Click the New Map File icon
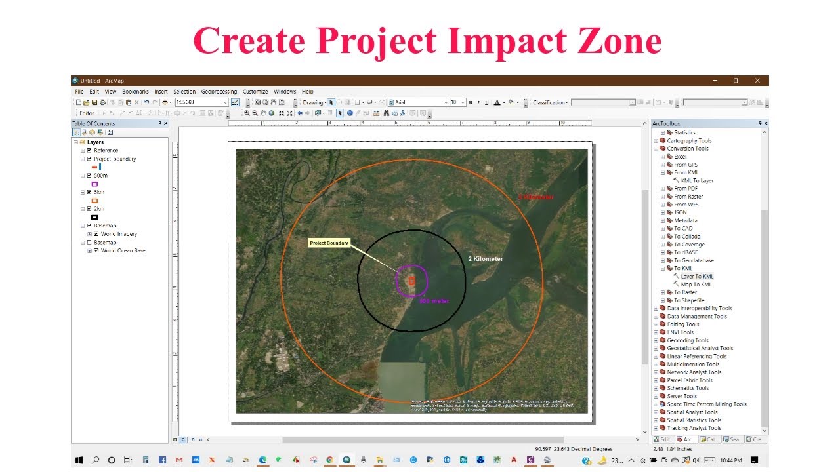The height and width of the screenshot is (472, 840). 79,102
